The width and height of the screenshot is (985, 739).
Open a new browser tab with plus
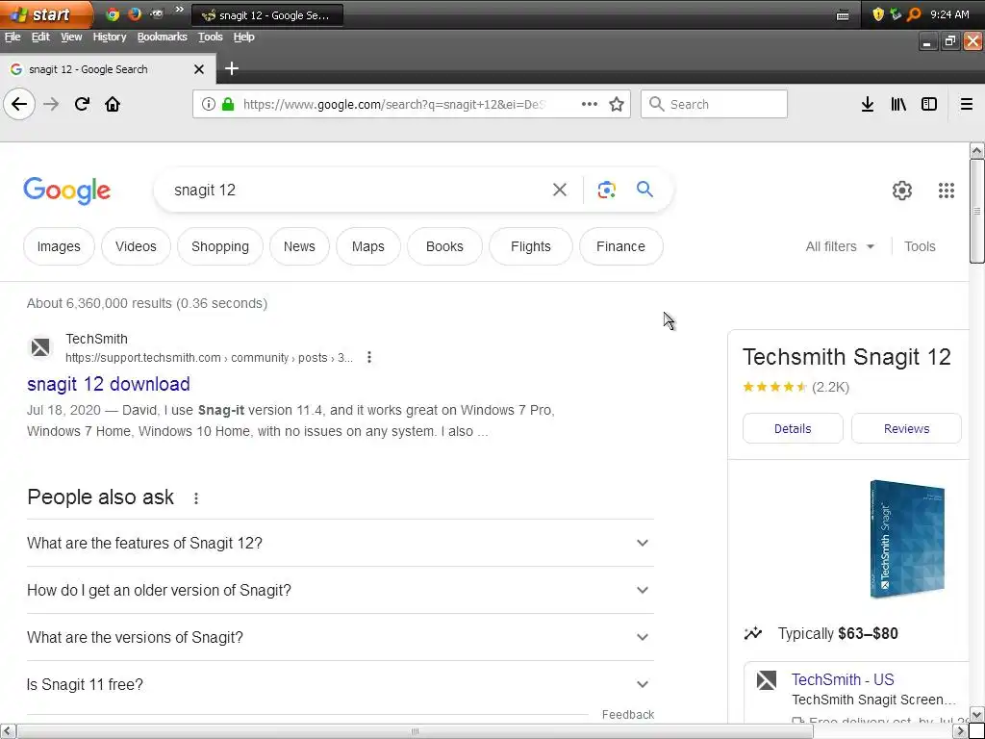232,68
